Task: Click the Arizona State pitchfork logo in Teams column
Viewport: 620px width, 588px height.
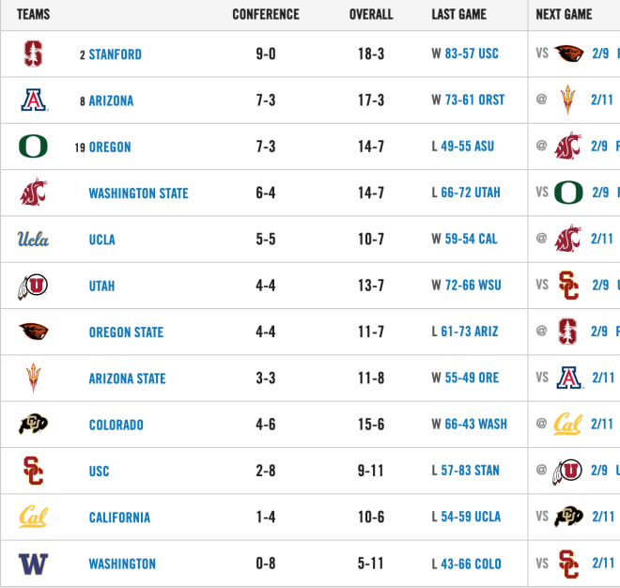Action: [33, 378]
